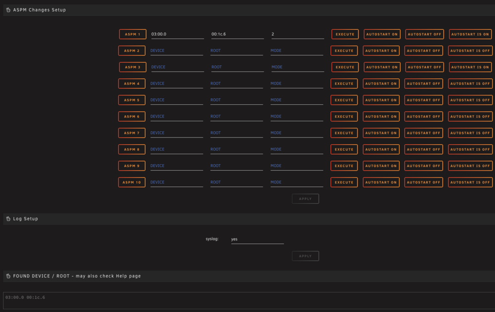Click the ASPM 1 mode field with value 2
The image size is (495, 312).
(x=297, y=34)
